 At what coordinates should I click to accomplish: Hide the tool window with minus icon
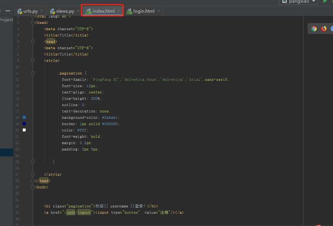point(8,11)
